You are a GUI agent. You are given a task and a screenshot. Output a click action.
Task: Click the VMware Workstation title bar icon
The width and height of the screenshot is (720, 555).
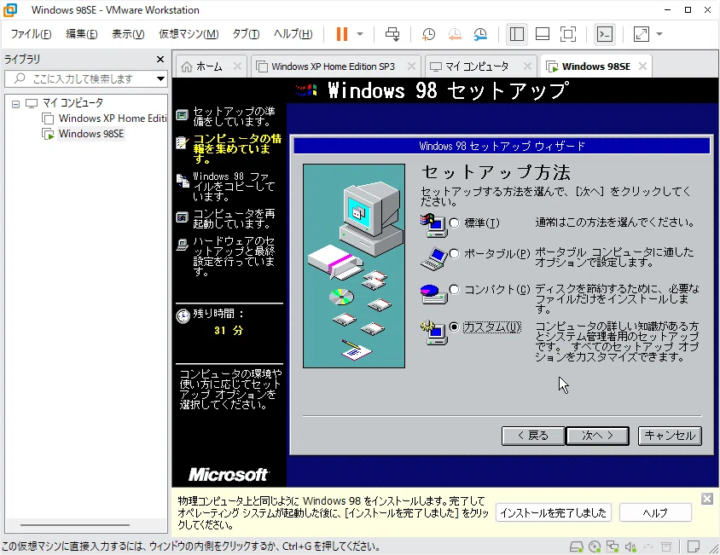click(10, 9)
